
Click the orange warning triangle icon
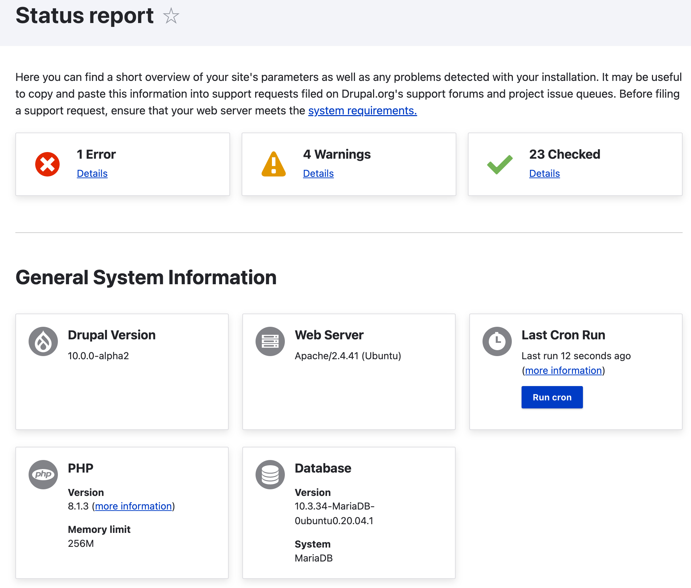click(274, 164)
